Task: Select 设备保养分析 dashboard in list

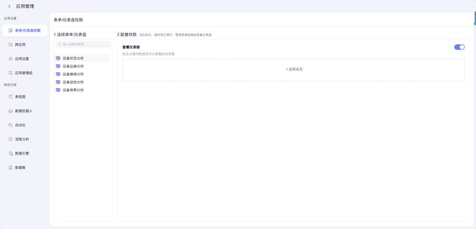Action: click(73, 90)
